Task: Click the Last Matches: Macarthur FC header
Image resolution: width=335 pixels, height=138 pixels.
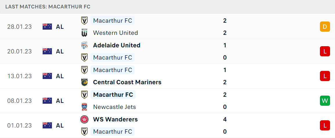Action: pyautogui.click(x=48, y=7)
